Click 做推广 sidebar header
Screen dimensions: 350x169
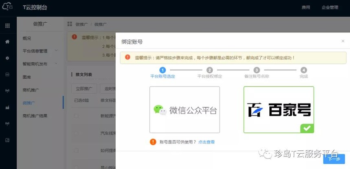pos(40,24)
